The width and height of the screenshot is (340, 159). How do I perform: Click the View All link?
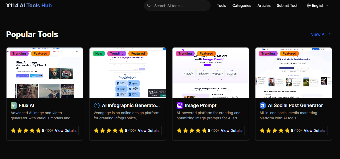click(x=321, y=34)
